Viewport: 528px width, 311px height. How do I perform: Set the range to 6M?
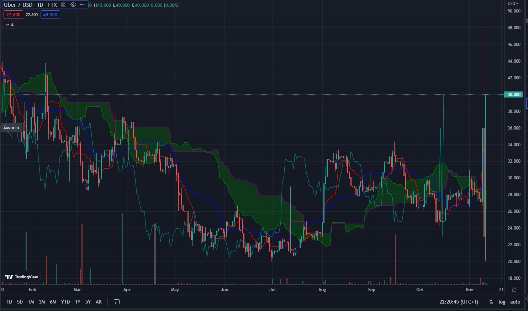click(x=53, y=302)
